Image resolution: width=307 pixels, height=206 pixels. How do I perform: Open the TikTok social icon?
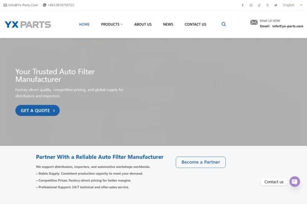259,5
